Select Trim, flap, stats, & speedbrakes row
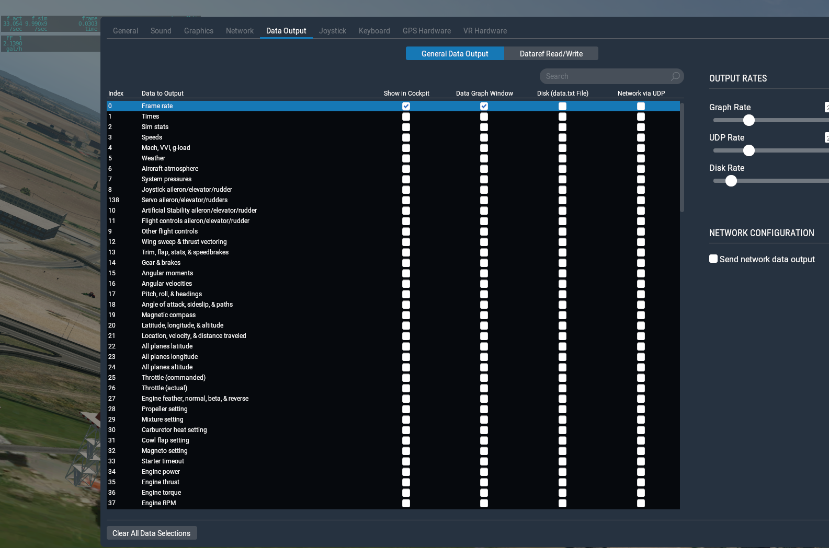The image size is (829, 548). pos(393,252)
